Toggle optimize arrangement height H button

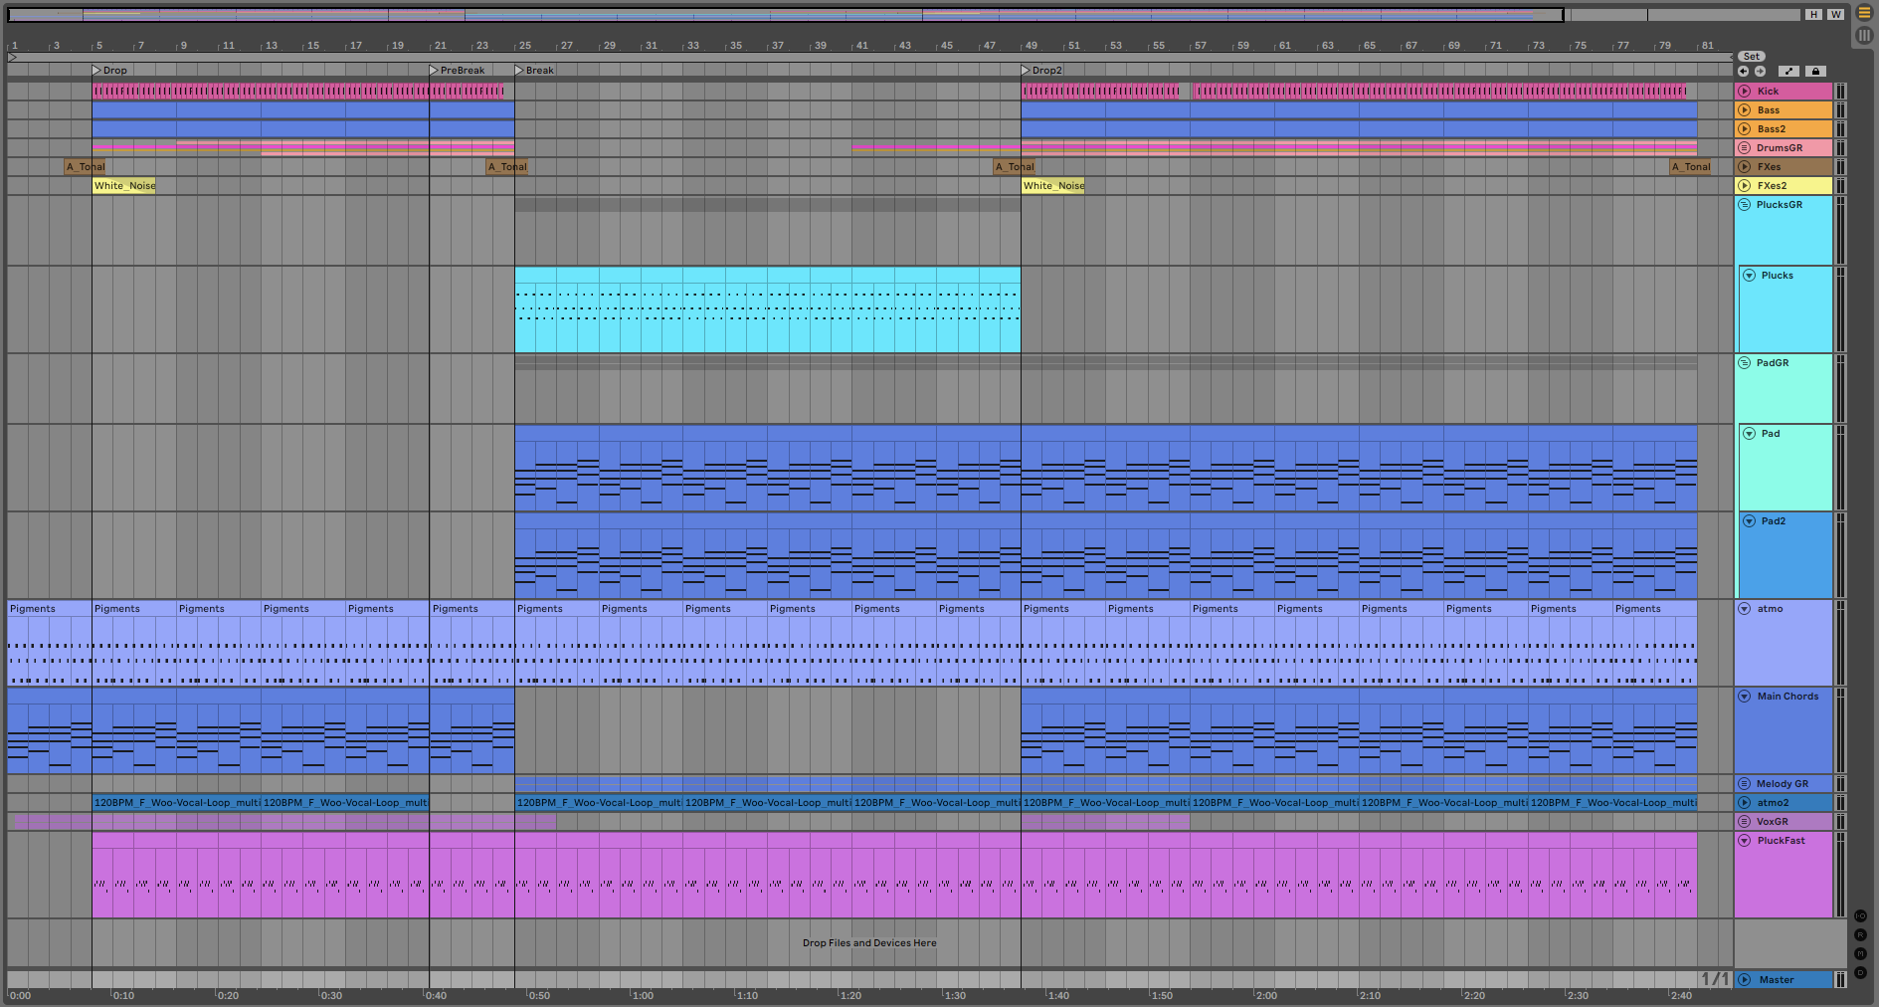tap(1814, 15)
